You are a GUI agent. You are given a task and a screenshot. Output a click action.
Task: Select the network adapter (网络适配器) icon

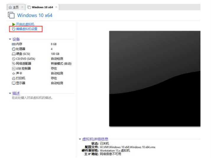click(14, 64)
